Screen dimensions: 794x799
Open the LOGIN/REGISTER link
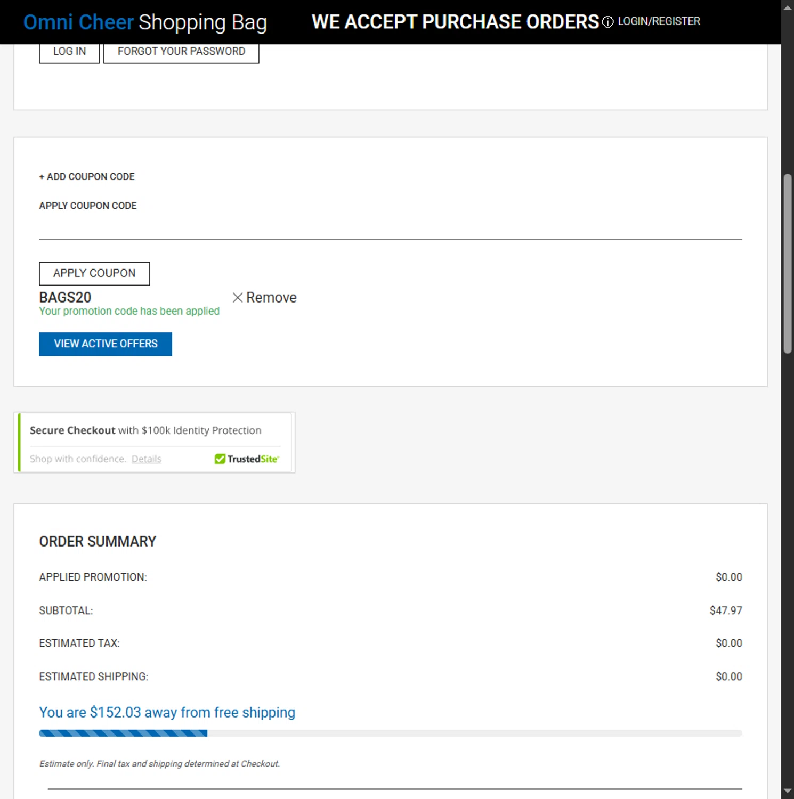(x=659, y=21)
